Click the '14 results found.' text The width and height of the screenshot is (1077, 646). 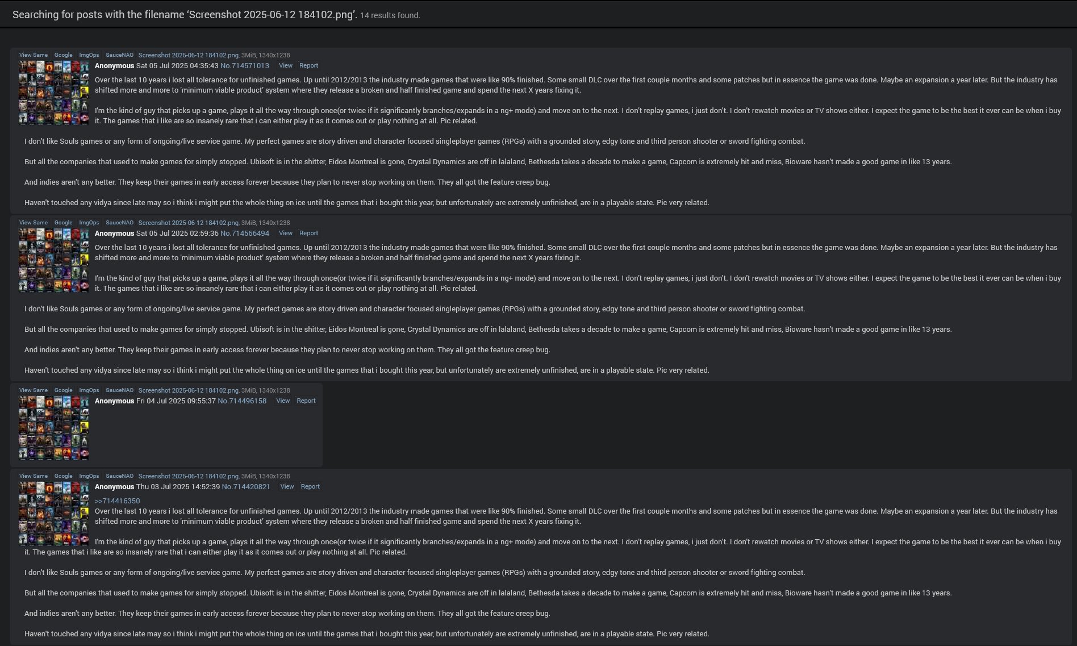tap(390, 15)
